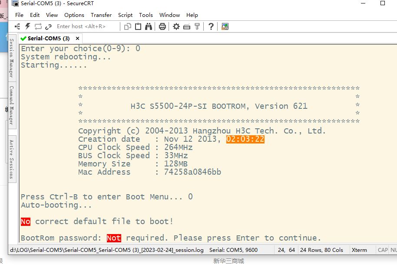Click the Print icon
Viewport: 397px width, 277px height.
[162, 26]
